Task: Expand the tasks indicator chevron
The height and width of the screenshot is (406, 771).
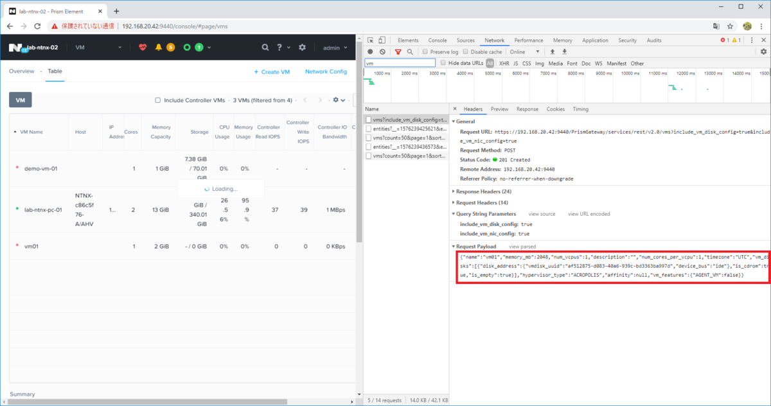Action: pyautogui.click(x=209, y=48)
